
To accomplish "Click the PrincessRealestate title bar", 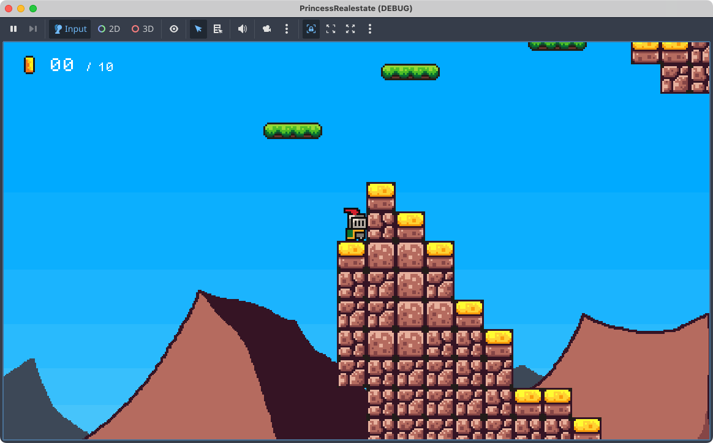I will [x=356, y=8].
